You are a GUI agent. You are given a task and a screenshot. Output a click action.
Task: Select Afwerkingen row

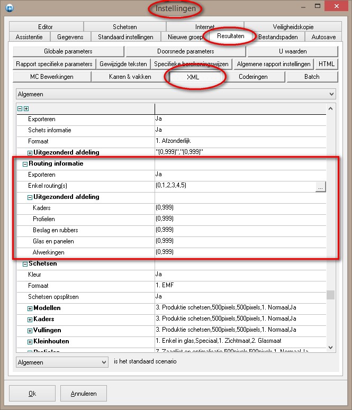172,252
